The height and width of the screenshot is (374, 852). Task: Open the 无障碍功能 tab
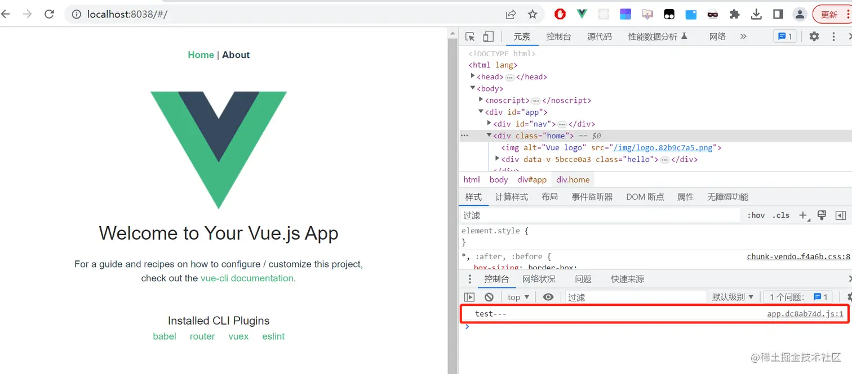coord(728,197)
